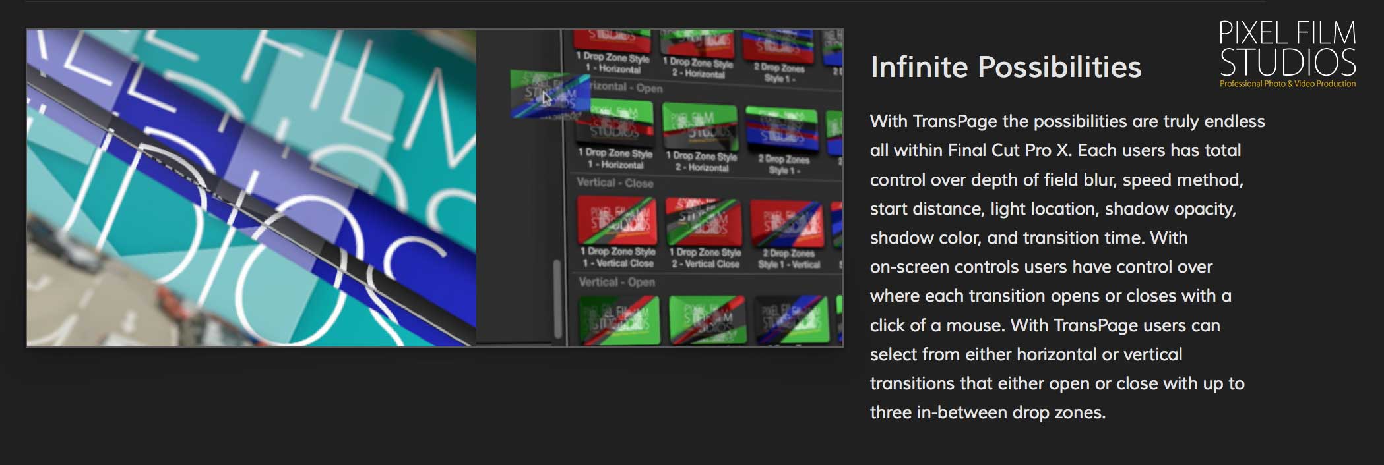Click the 'Infinite Possibilities' heading

pyautogui.click(x=1005, y=67)
